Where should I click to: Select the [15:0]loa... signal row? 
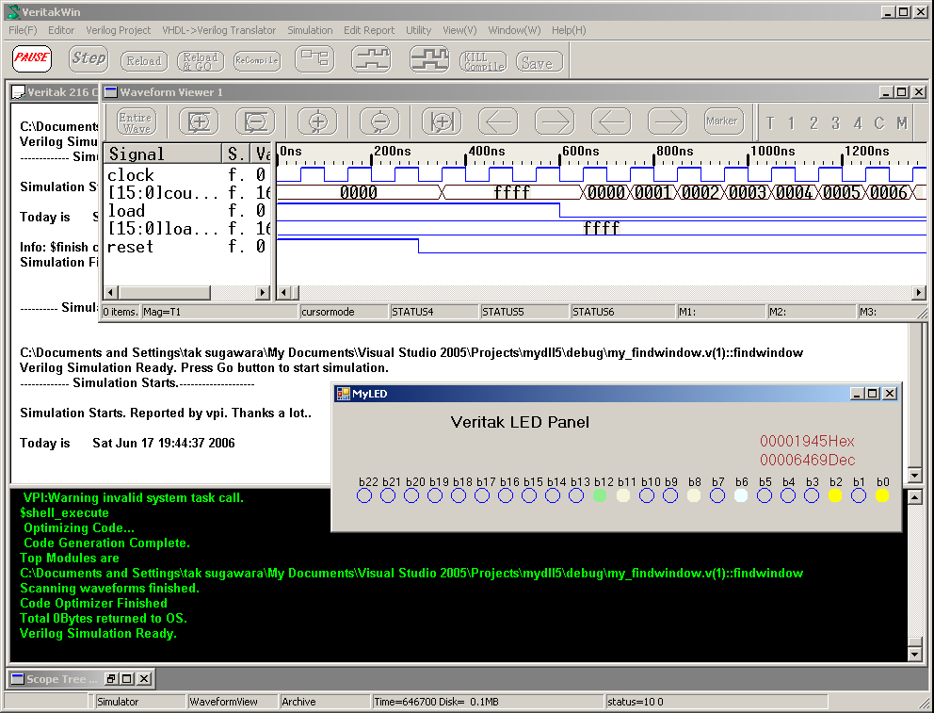tap(187, 229)
